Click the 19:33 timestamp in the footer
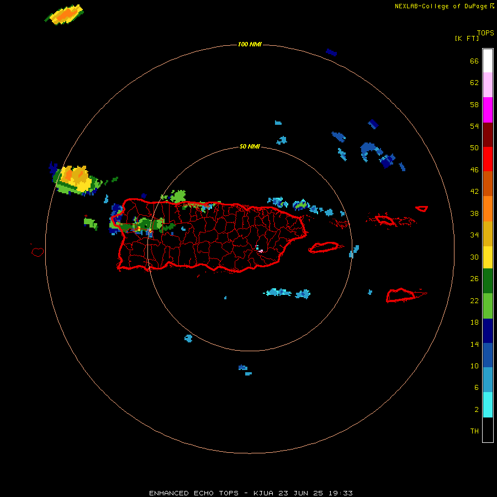Screen dimensions: 497x497 point(340,493)
